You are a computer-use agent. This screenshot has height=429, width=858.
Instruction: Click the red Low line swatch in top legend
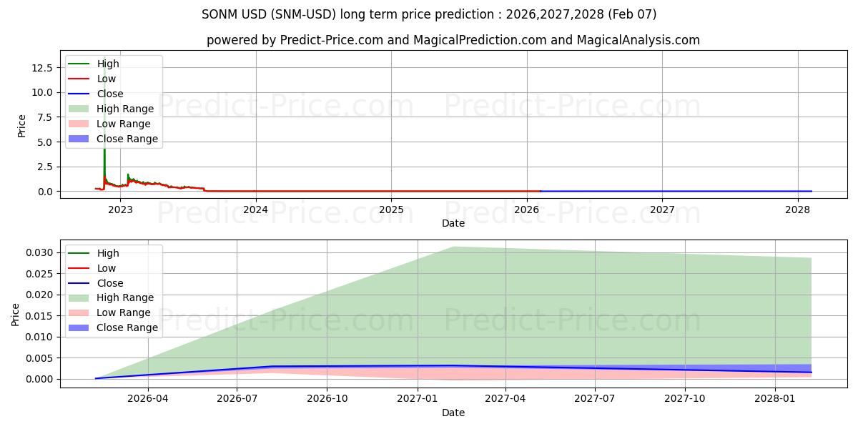coord(79,79)
